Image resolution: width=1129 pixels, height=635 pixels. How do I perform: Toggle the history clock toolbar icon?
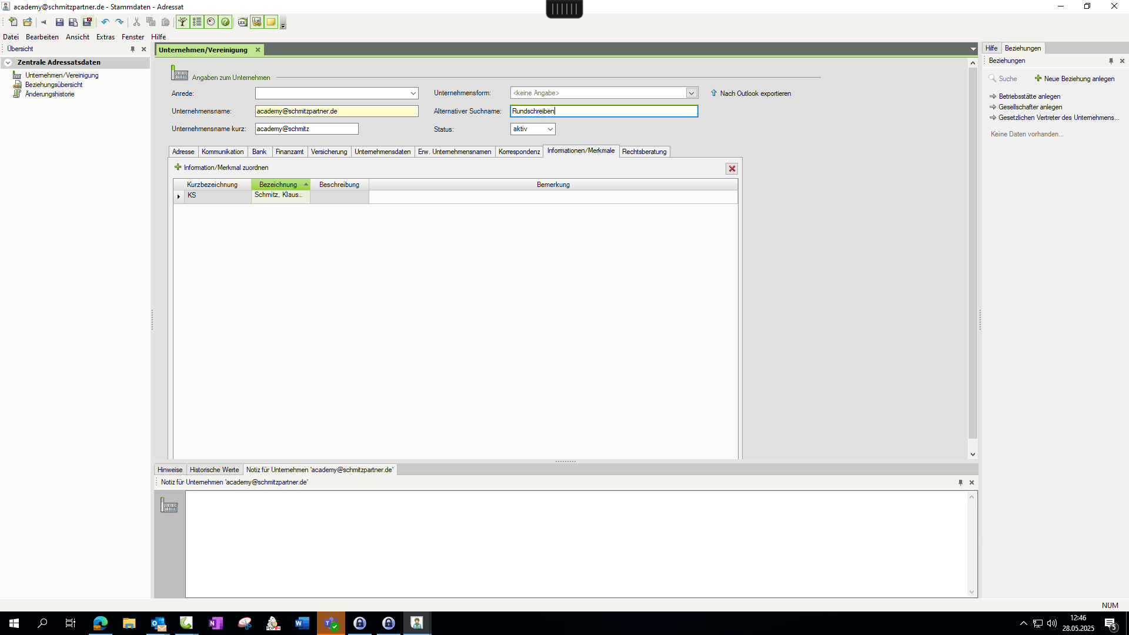211,22
